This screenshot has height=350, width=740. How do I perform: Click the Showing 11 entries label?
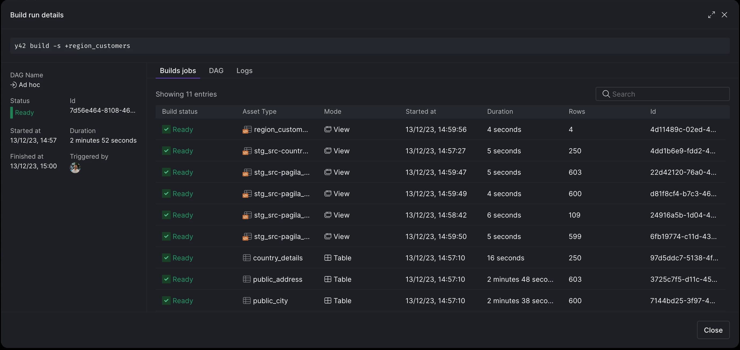[x=186, y=94]
